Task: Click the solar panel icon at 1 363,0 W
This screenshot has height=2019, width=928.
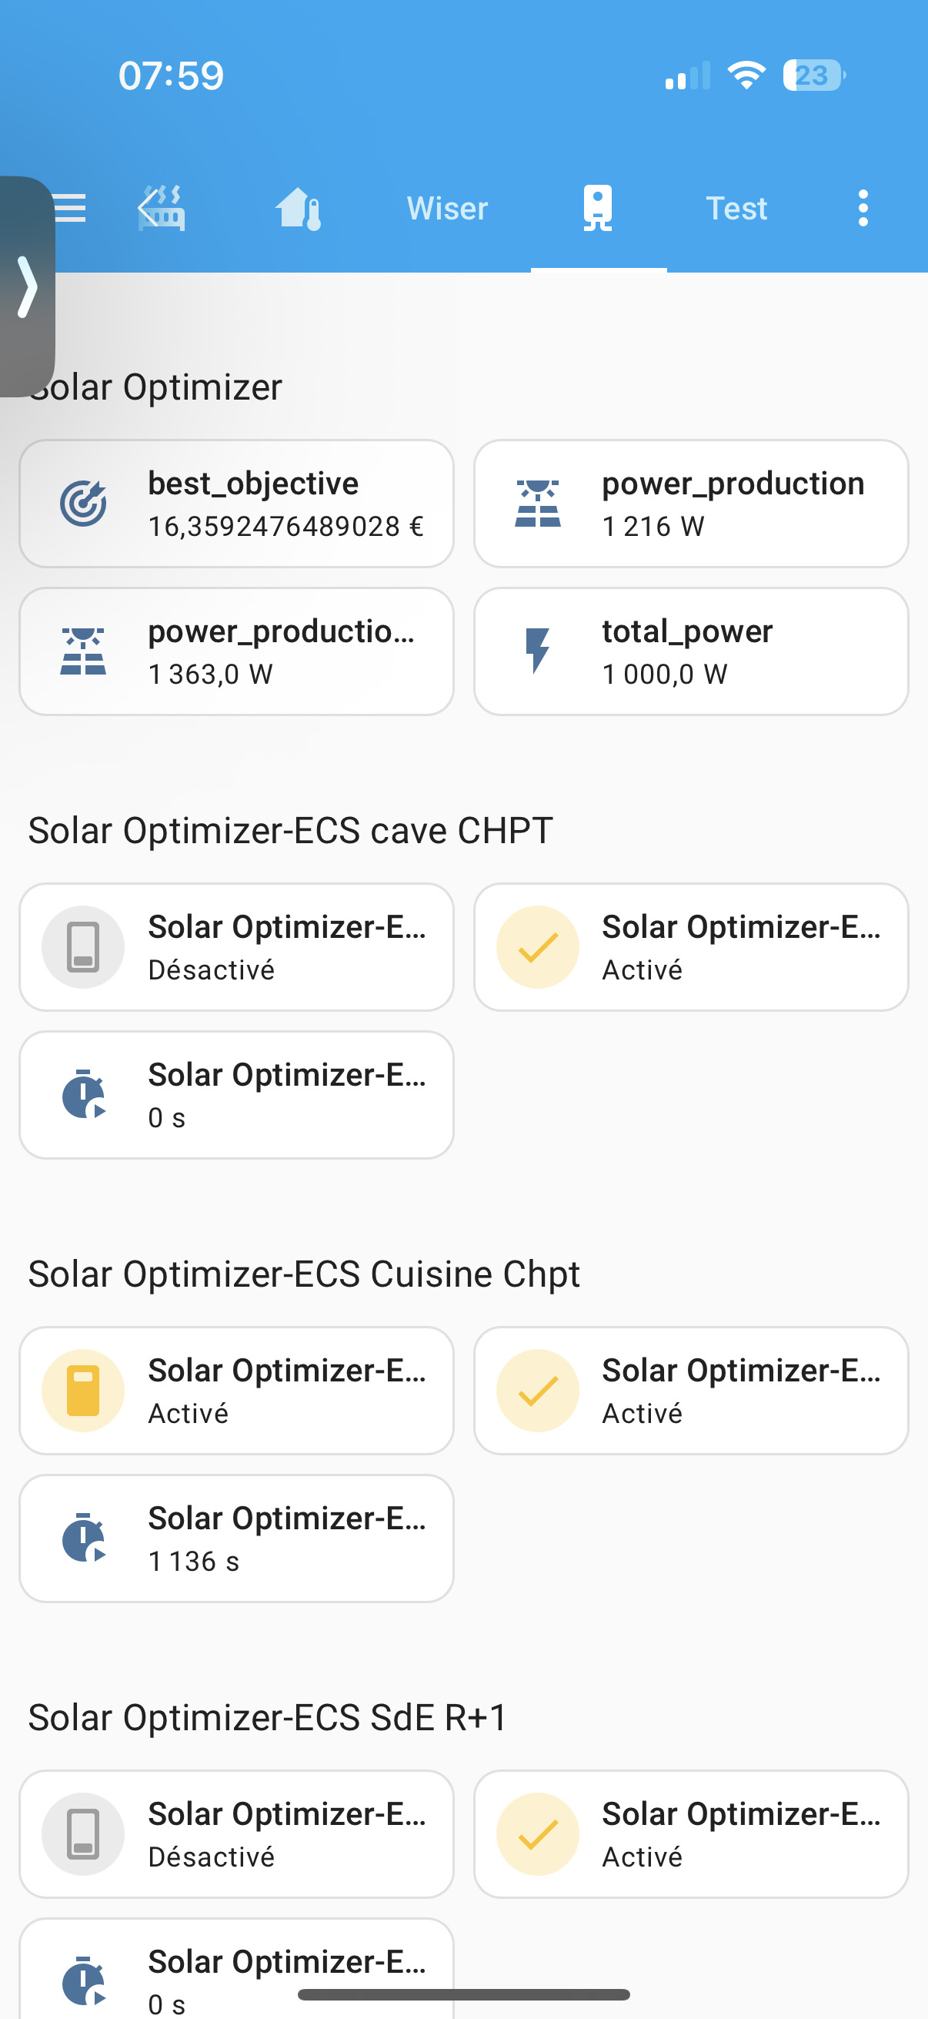Action: click(83, 651)
